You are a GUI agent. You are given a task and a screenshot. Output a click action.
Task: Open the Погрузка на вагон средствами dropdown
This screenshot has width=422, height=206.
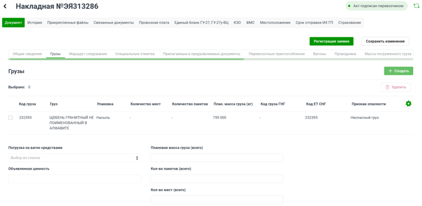click(74, 158)
